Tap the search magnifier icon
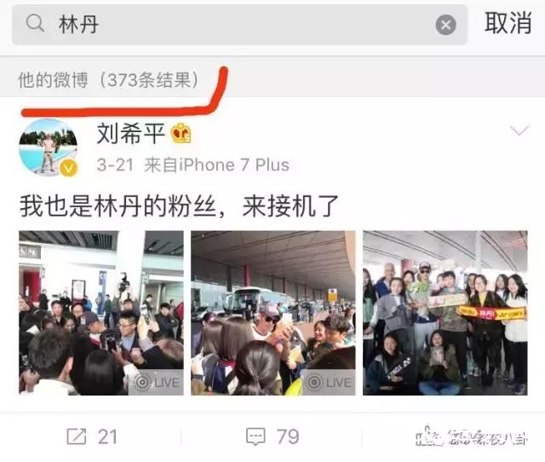 35,23
